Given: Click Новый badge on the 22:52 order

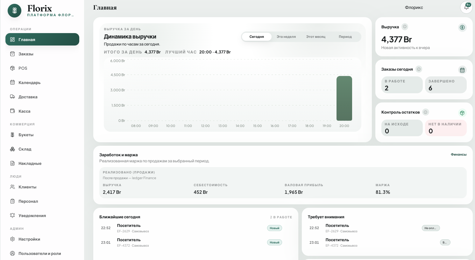Looking at the screenshot, I should click(x=274, y=228).
